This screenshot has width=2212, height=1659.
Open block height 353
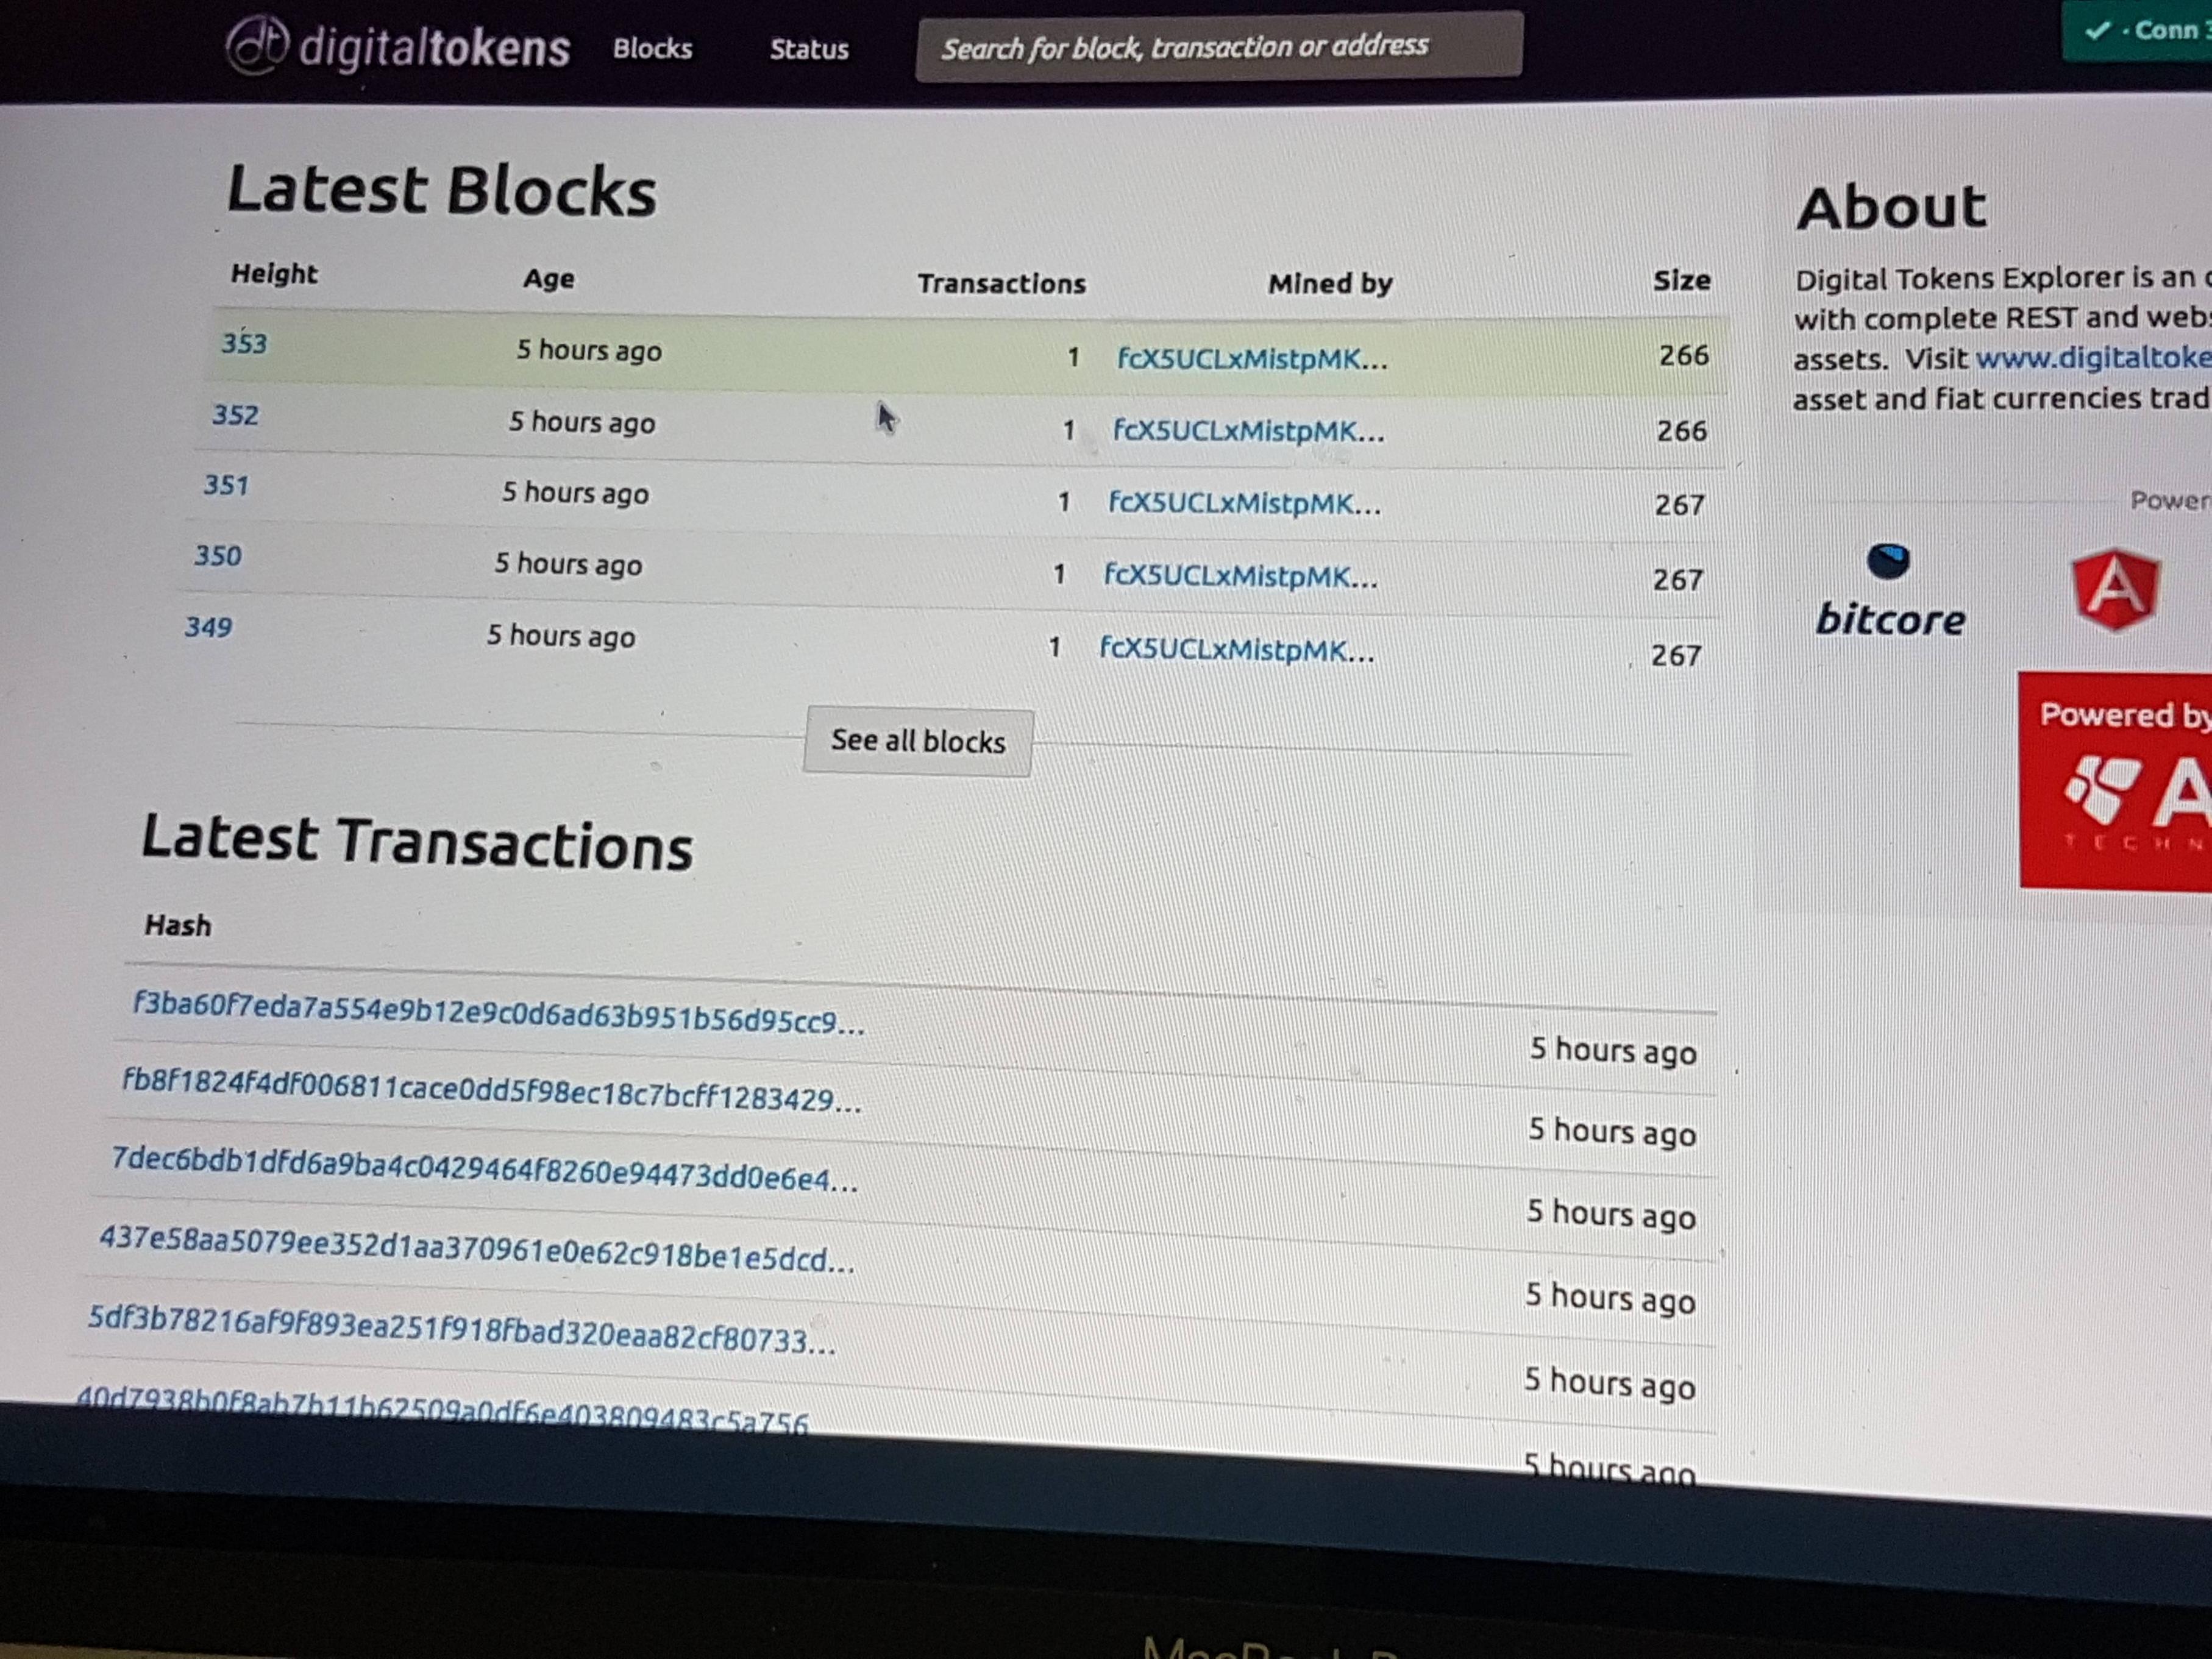[x=244, y=343]
